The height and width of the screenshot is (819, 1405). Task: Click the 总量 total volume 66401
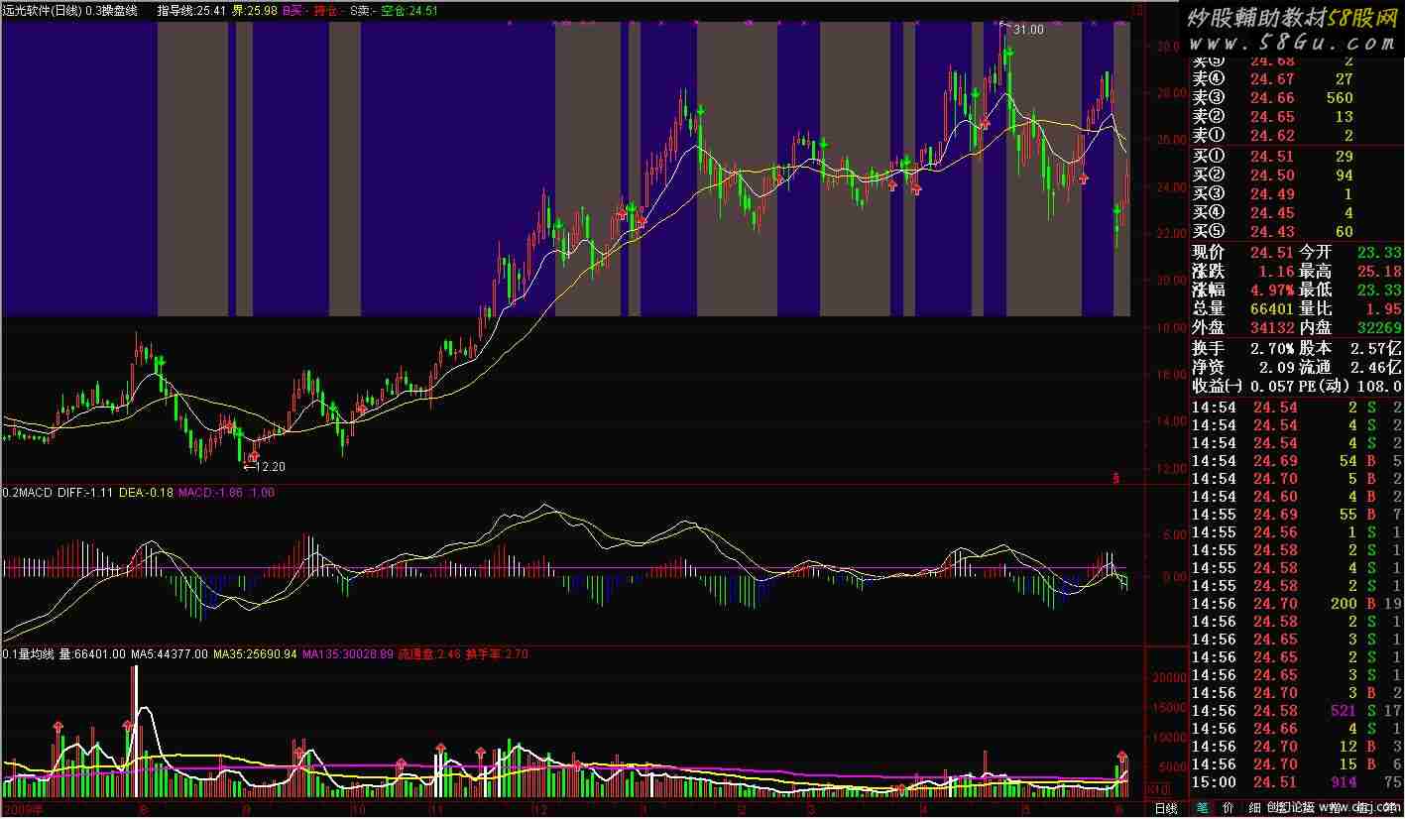point(1270,309)
